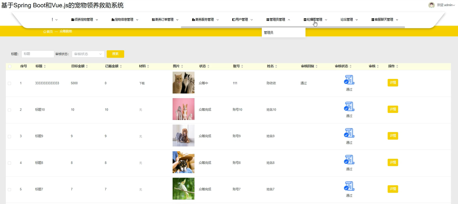This screenshot has height=204, width=458.
Task: Expand the 用户管理 menu
Action: (x=243, y=20)
